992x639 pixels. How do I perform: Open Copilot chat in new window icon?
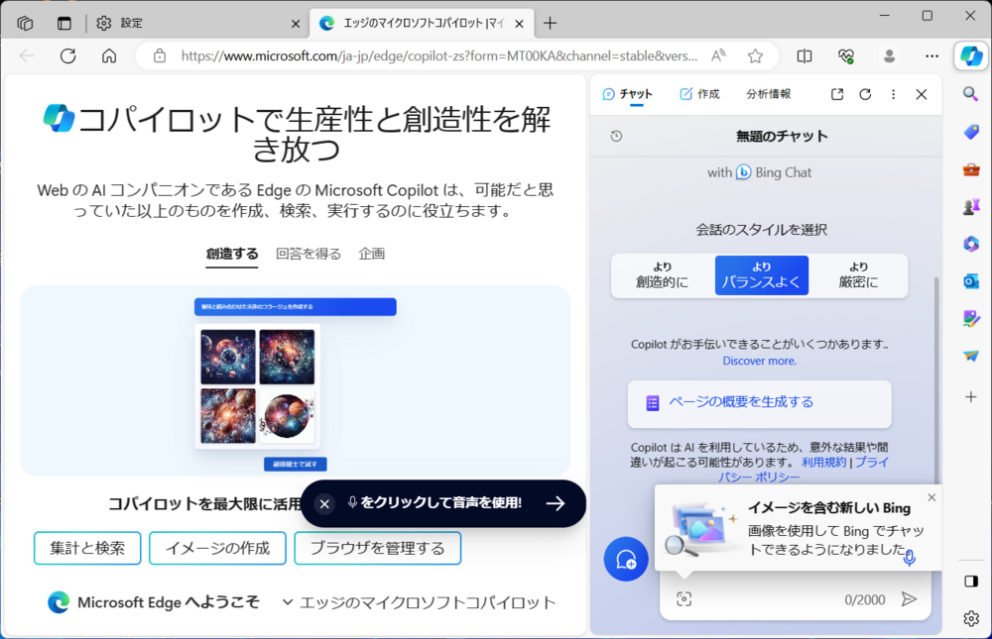(837, 94)
